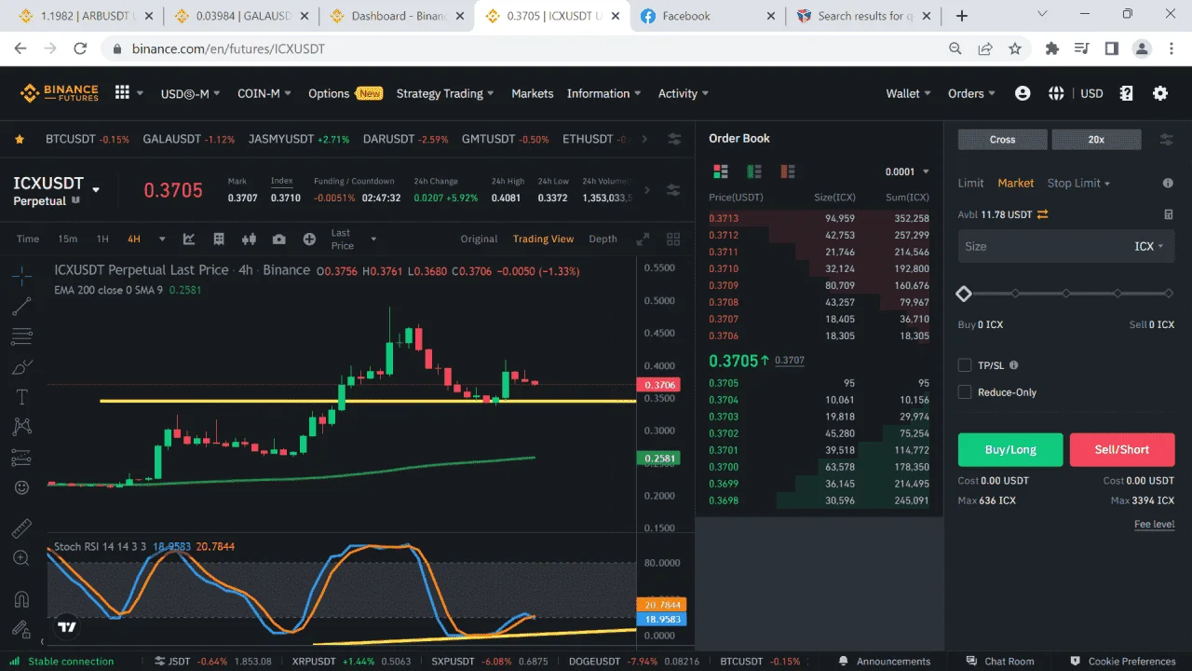Open the Announcements link in footer

pos(884,661)
